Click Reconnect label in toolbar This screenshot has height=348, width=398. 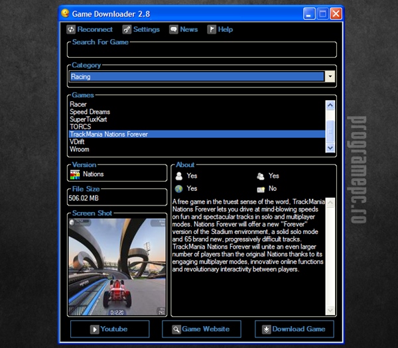(x=95, y=29)
